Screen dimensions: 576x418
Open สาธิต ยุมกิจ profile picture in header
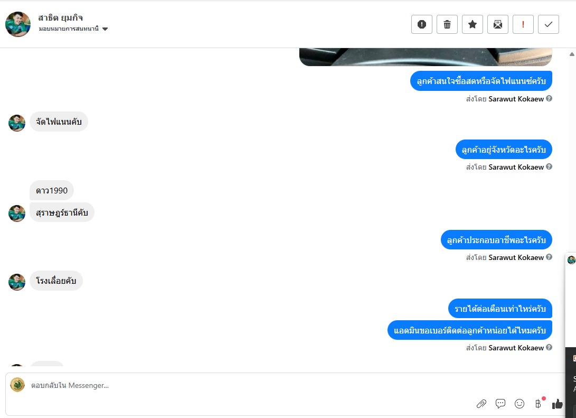(18, 24)
